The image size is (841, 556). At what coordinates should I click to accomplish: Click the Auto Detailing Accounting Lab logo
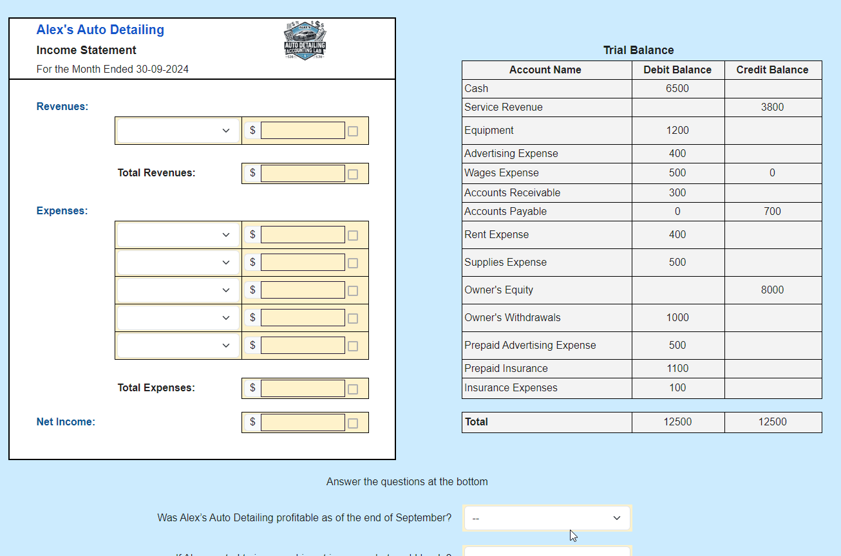point(304,39)
